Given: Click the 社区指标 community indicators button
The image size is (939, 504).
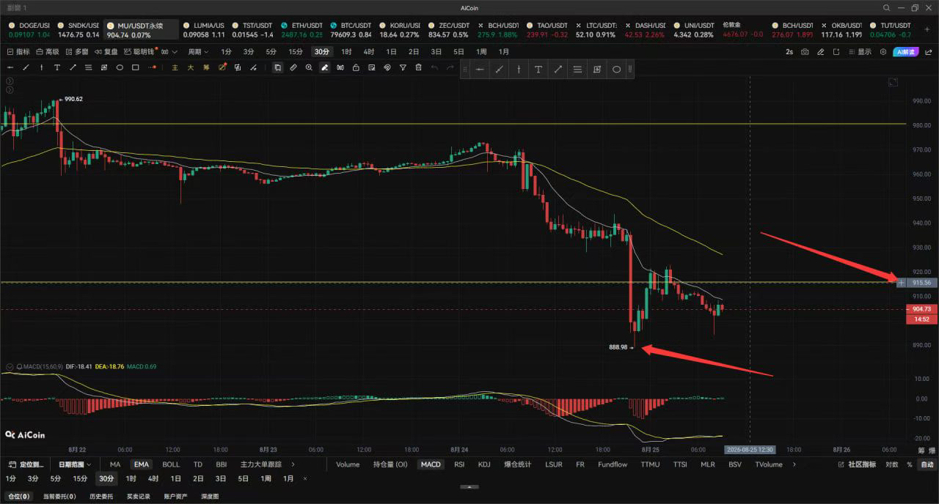Looking at the screenshot, I should (857, 464).
